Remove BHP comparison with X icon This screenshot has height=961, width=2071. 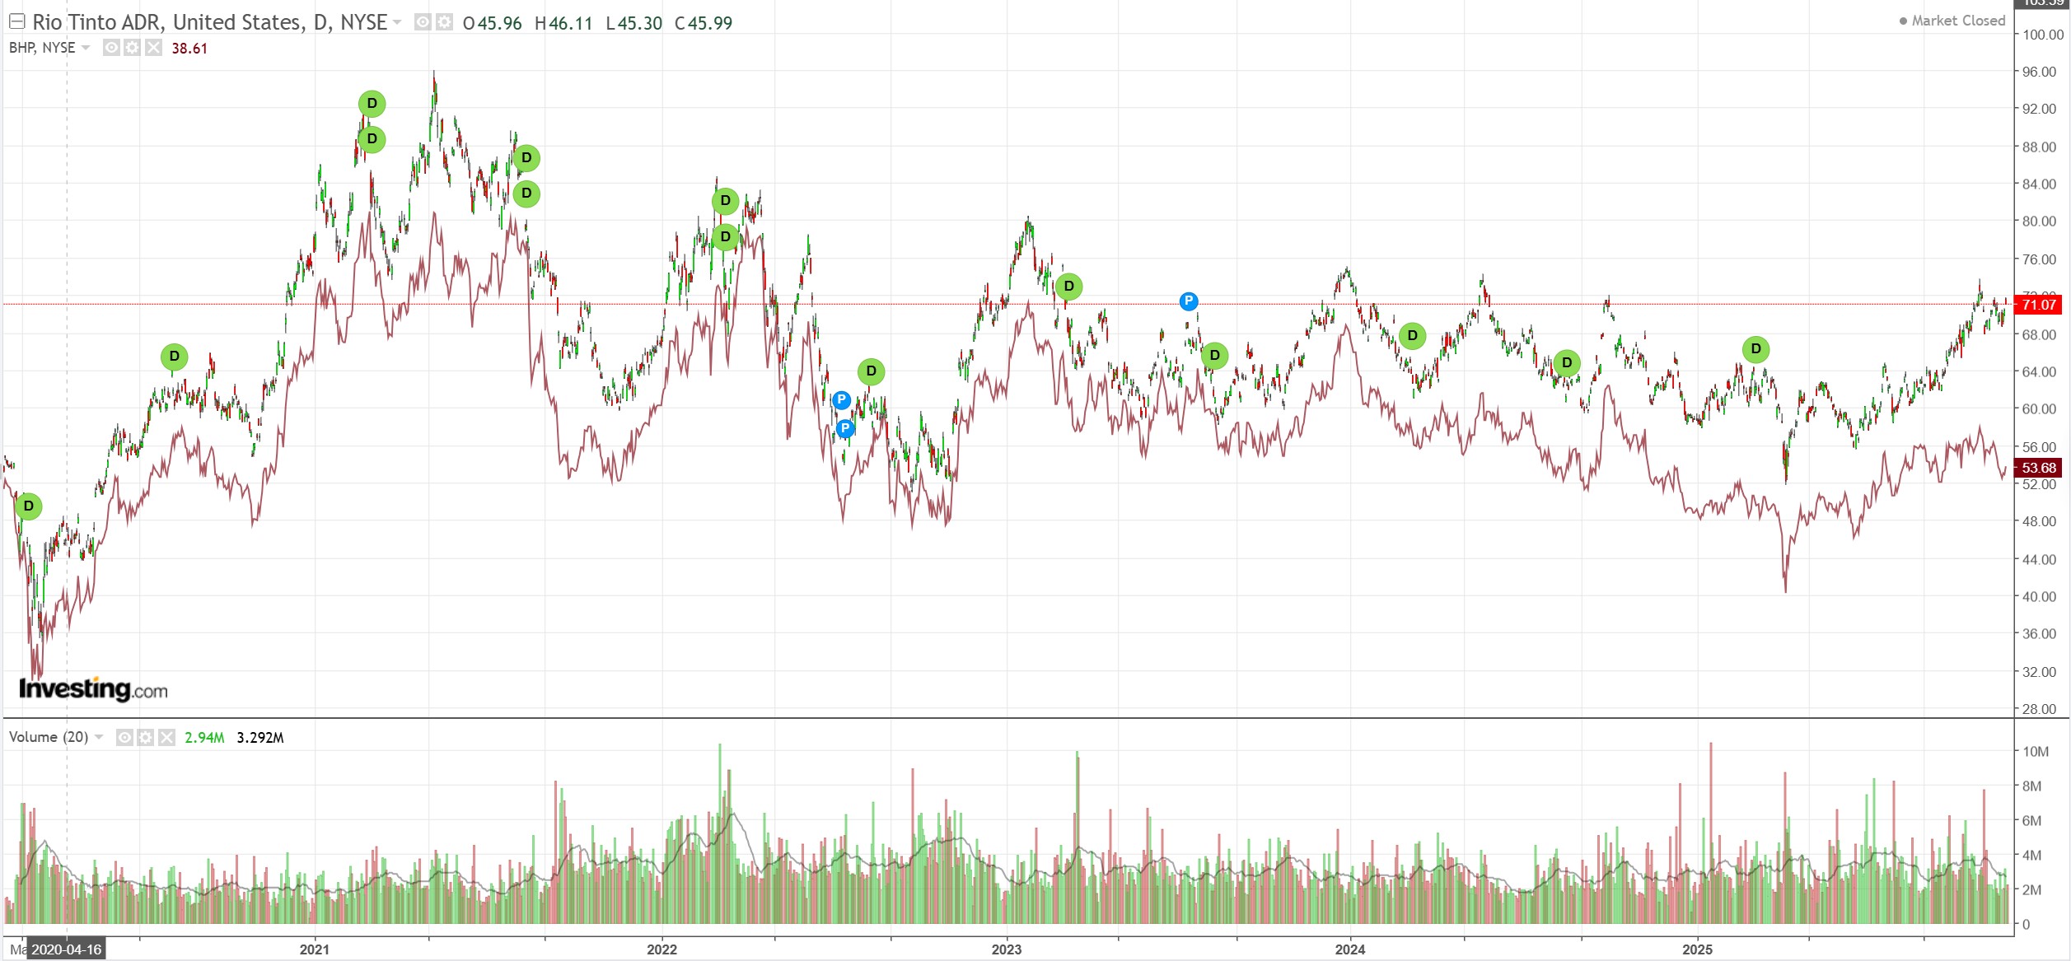pyautogui.click(x=153, y=48)
